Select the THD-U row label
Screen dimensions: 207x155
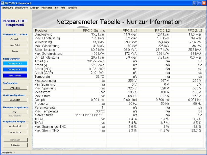click(x=39, y=119)
